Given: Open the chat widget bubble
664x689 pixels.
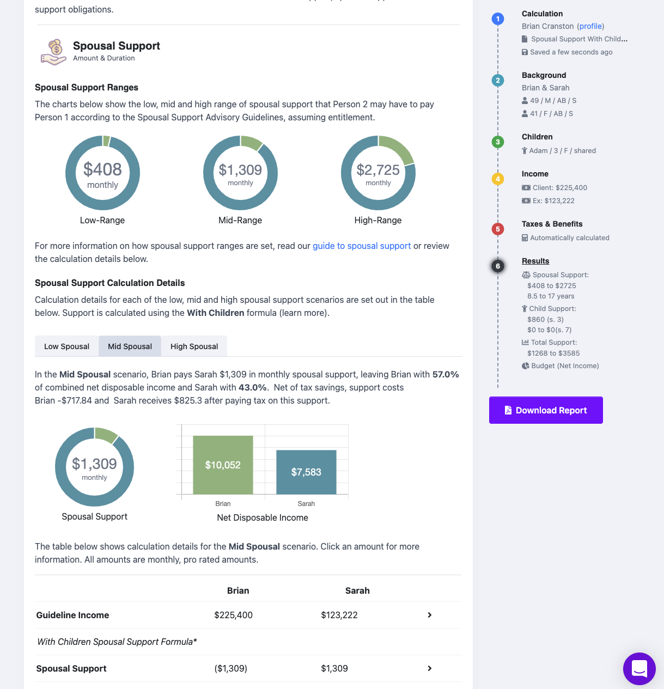Looking at the screenshot, I should point(639,668).
